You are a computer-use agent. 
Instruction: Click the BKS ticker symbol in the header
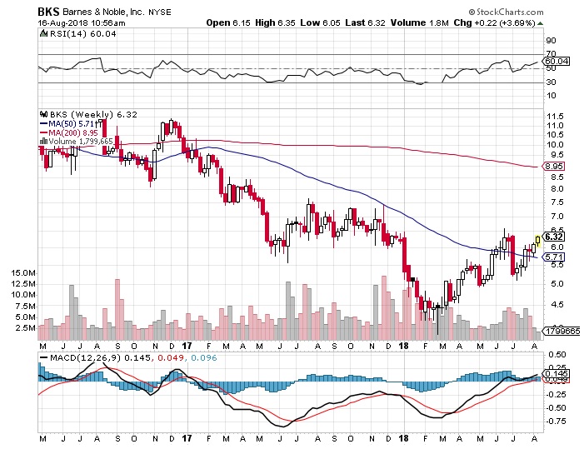click(49, 12)
